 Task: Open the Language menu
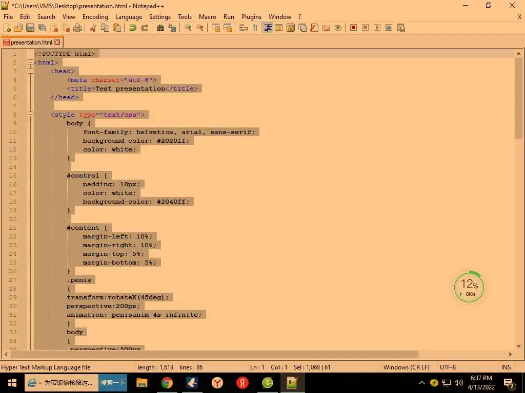pyautogui.click(x=129, y=17)
